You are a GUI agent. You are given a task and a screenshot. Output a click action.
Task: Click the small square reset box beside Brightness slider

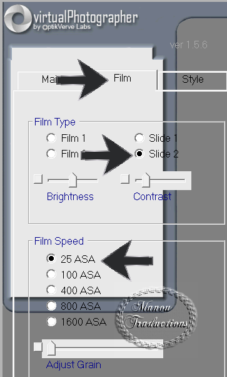38,179
